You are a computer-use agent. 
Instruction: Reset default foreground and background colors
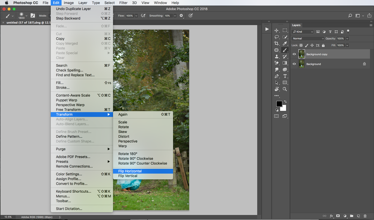(x=277, y=110)
